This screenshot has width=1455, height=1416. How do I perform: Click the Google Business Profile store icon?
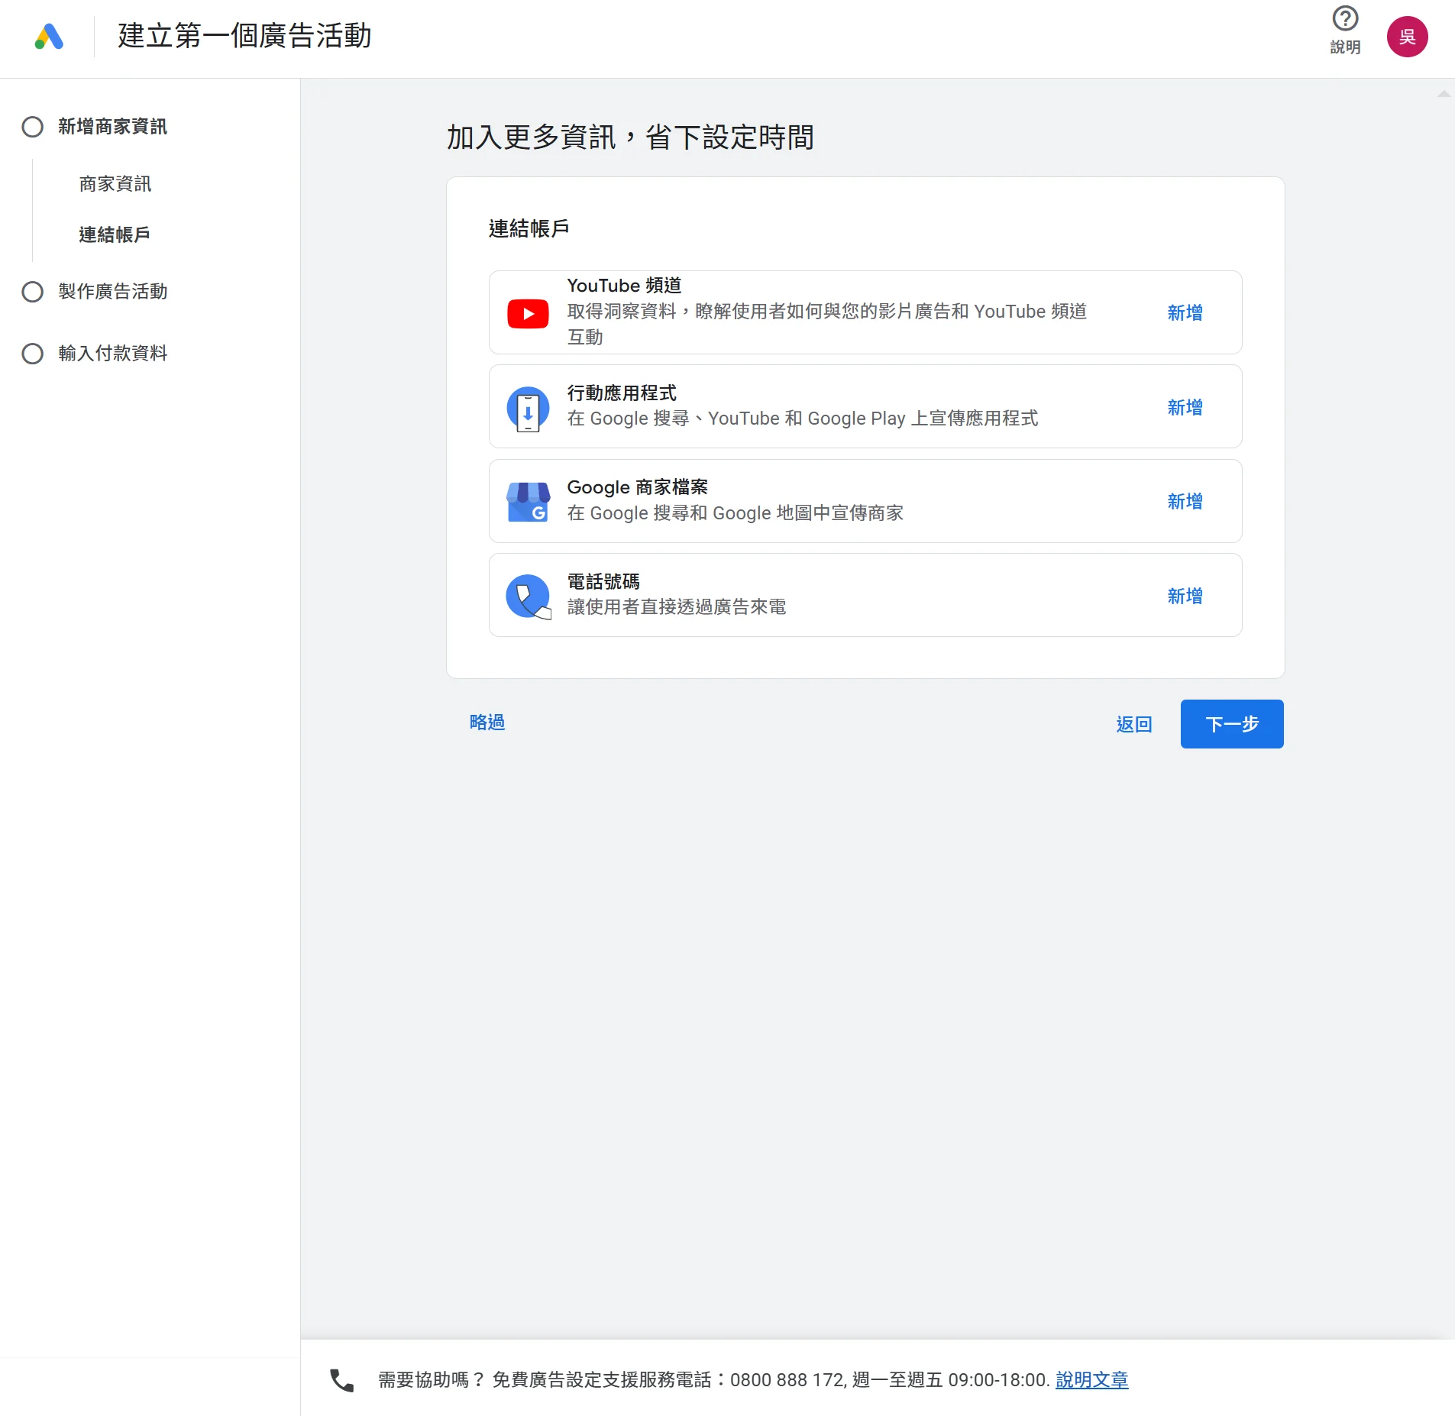(528, 502)
